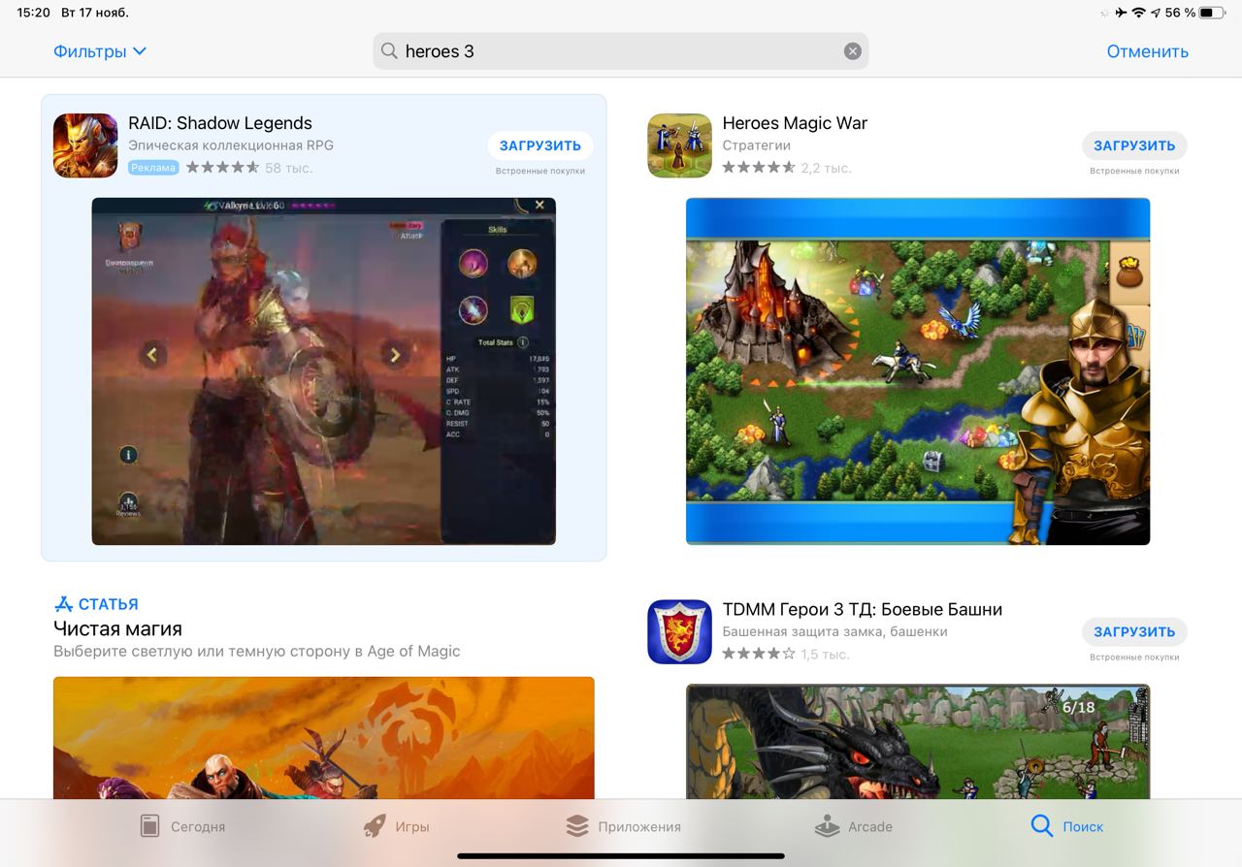The height and width of the screenshot is (867, 1242).
Task: Open RAID: Shadow Legends title
Action: coord(220,123)
